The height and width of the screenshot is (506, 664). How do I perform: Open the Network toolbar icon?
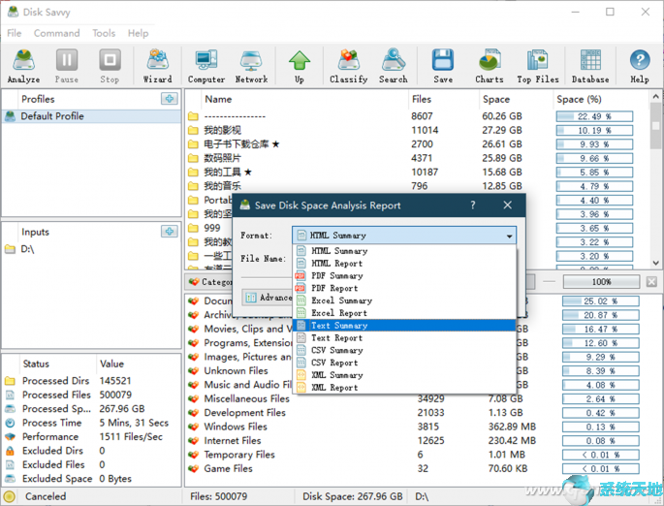tap(251, 66)
